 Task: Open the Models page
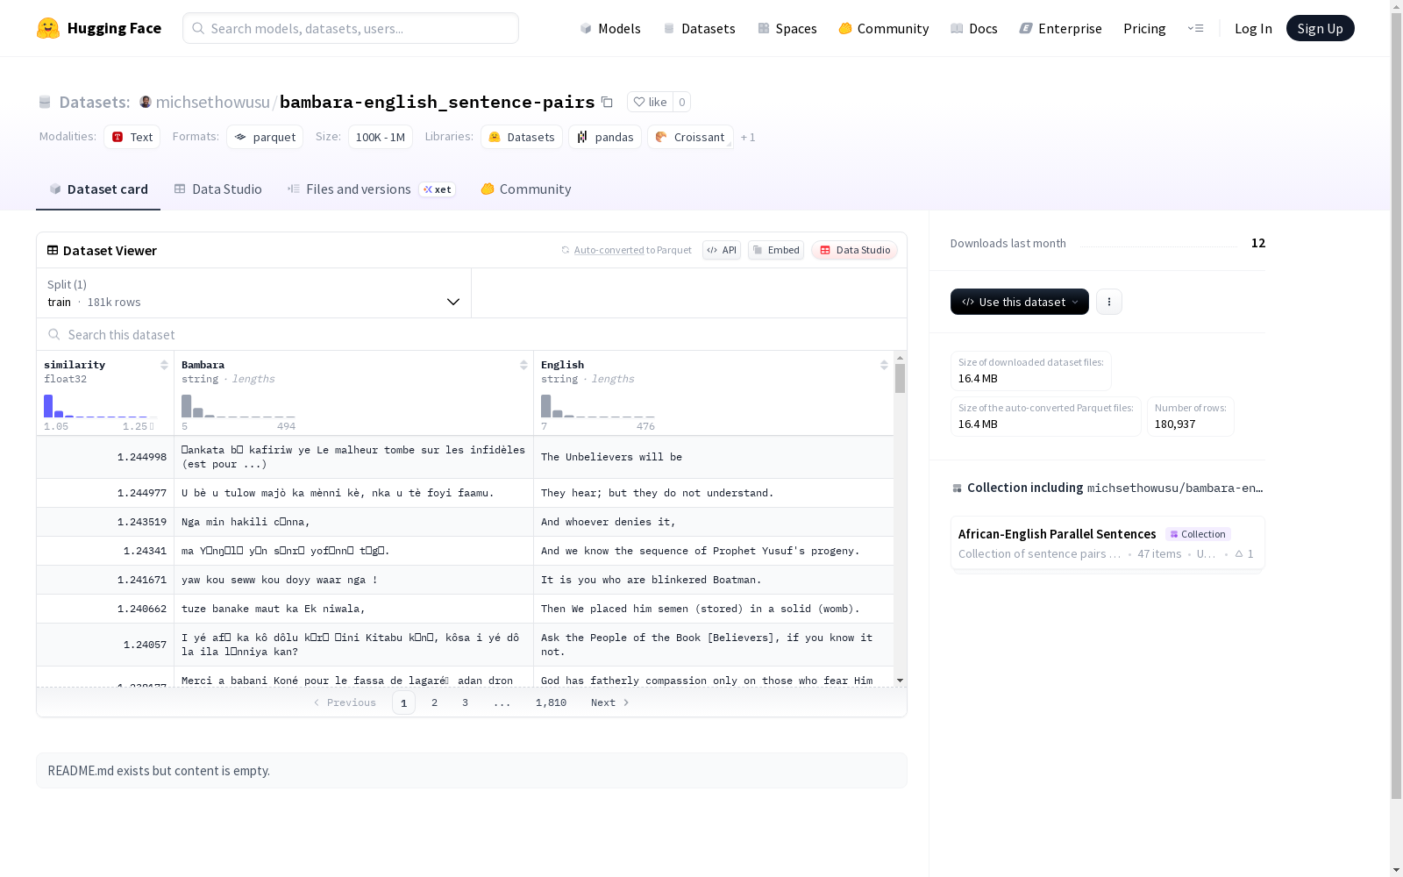[x=610, y=28]
